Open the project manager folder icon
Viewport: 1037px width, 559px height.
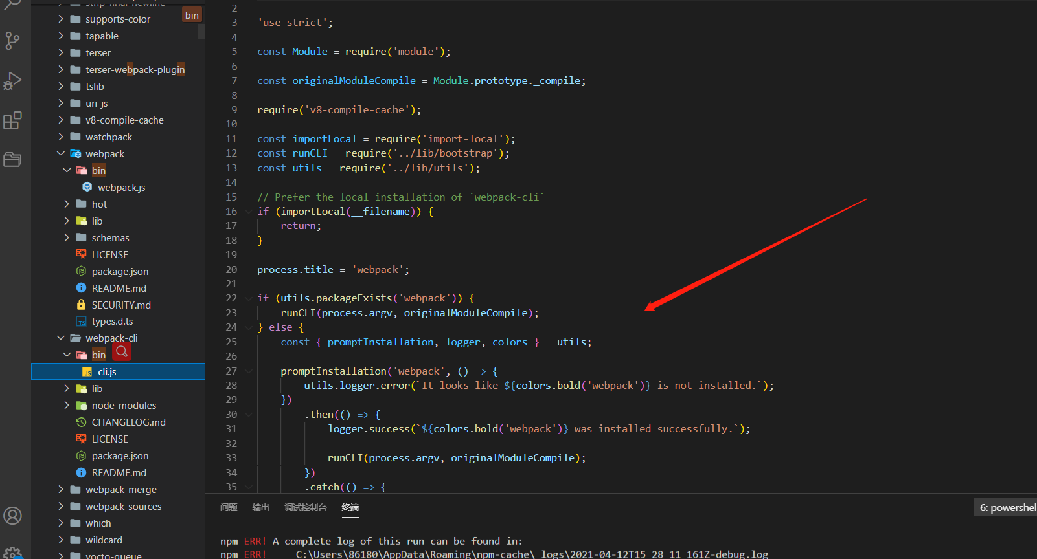coord(12,159)
